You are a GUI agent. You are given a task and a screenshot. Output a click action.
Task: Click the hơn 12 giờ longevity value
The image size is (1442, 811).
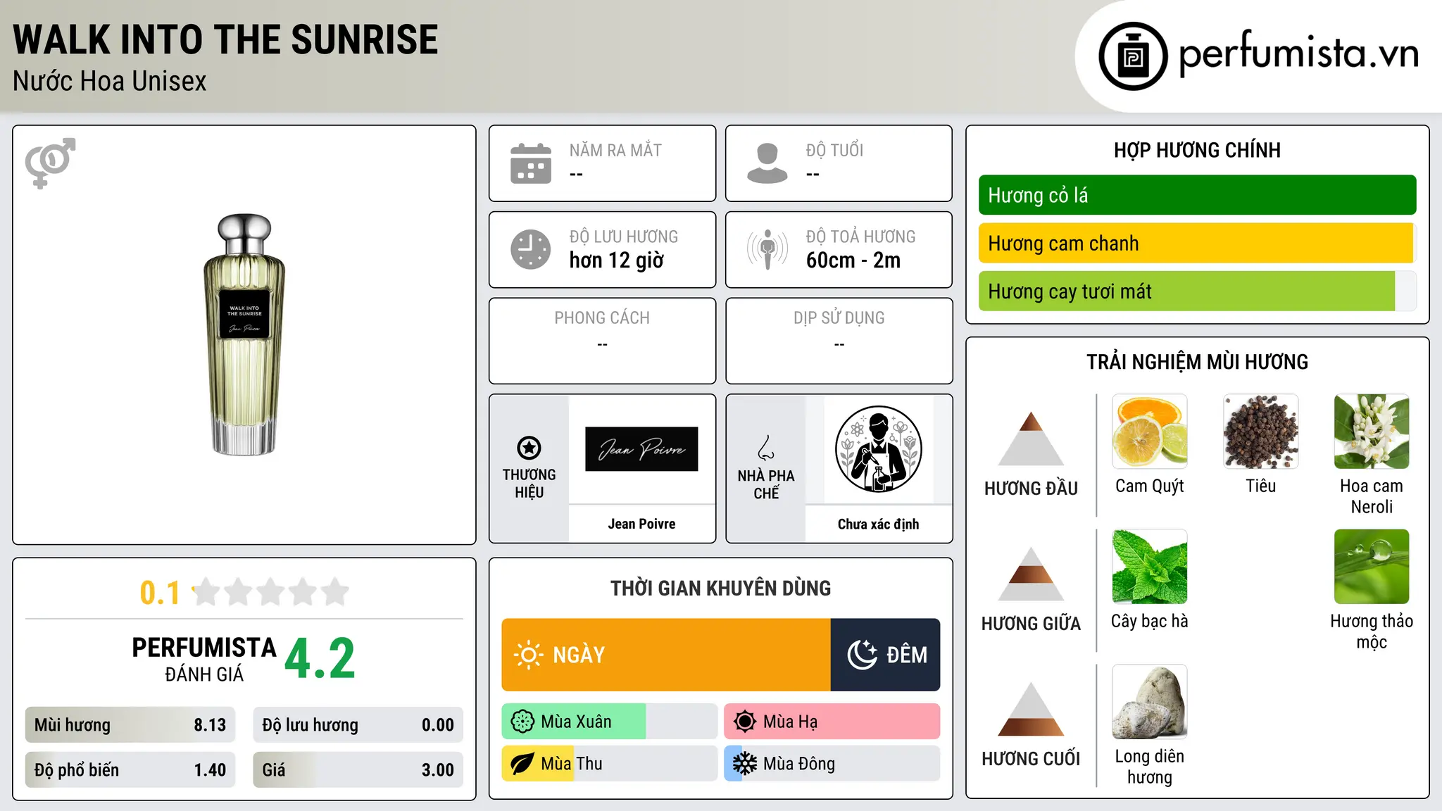tap(617, 260)
